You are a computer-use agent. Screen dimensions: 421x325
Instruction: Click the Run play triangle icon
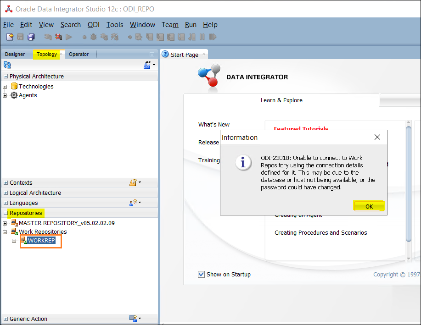[x=69, y=37]
